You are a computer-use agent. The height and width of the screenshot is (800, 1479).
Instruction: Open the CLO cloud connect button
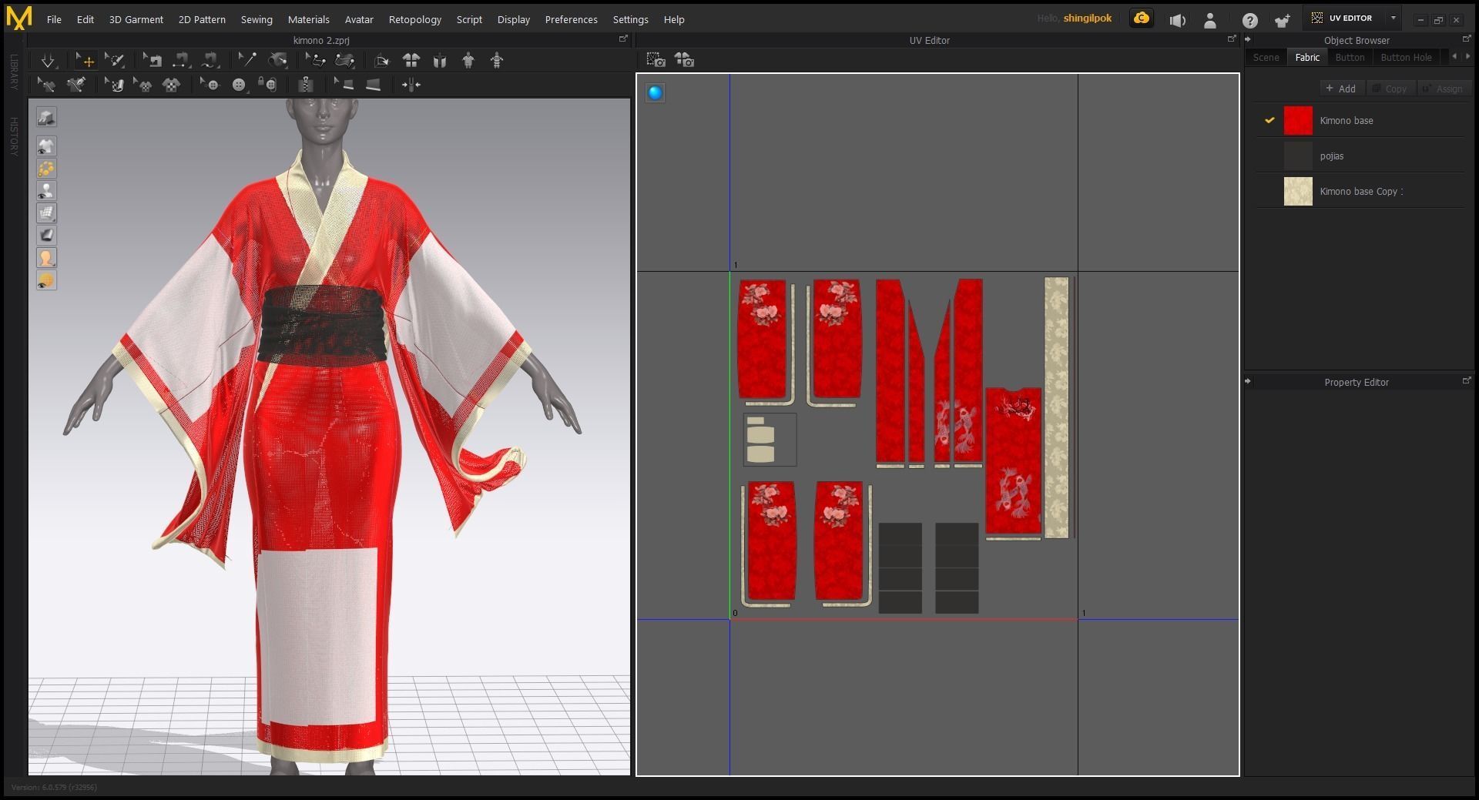click(x=1142, y=18)
